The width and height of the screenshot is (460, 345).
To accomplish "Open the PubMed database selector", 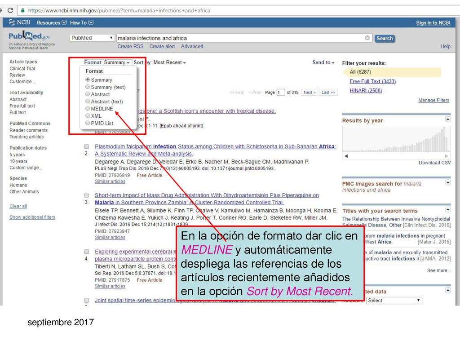I will point(92,38).
